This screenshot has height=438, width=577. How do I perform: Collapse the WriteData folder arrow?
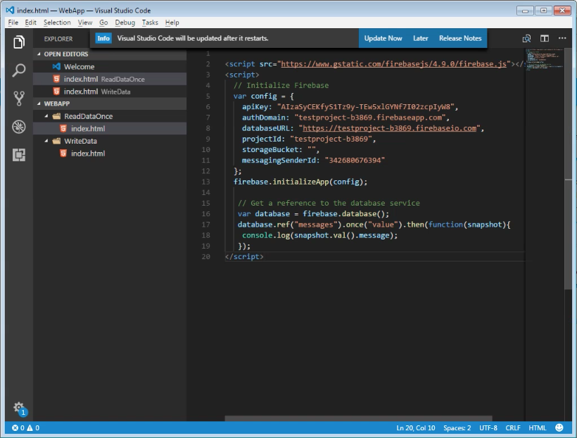coord(46,141)
